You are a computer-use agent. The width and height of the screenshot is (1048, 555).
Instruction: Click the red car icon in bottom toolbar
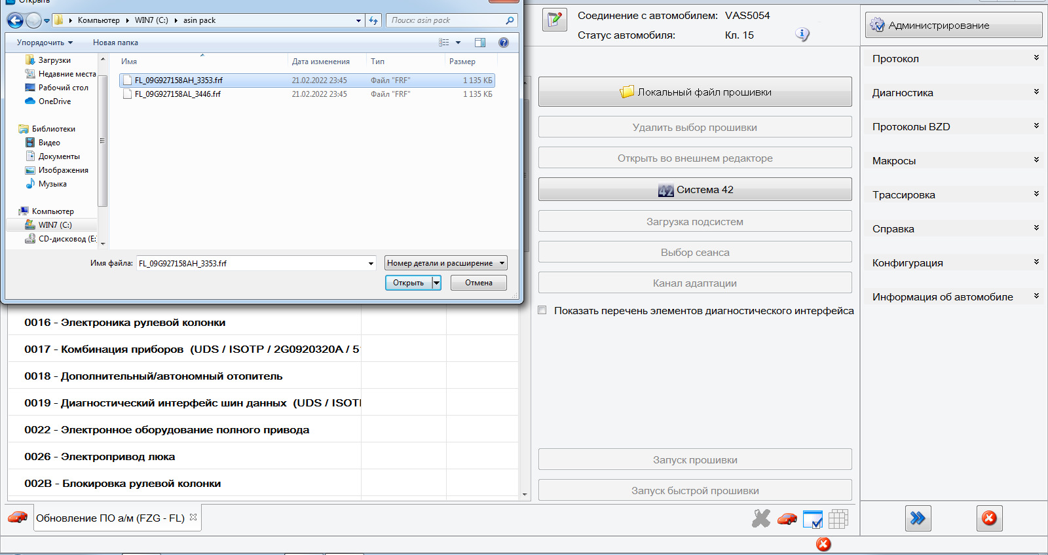(x=787, y=519)
